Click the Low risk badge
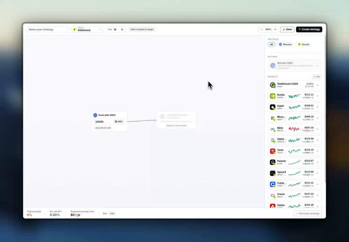This screenshot has width=349, height=242. (x=112, y=214)
